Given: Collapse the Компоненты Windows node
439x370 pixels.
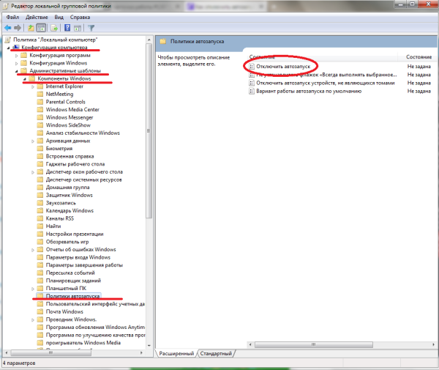Looking at the screenshot, I should pyautogui.click(x=25, y=79).
